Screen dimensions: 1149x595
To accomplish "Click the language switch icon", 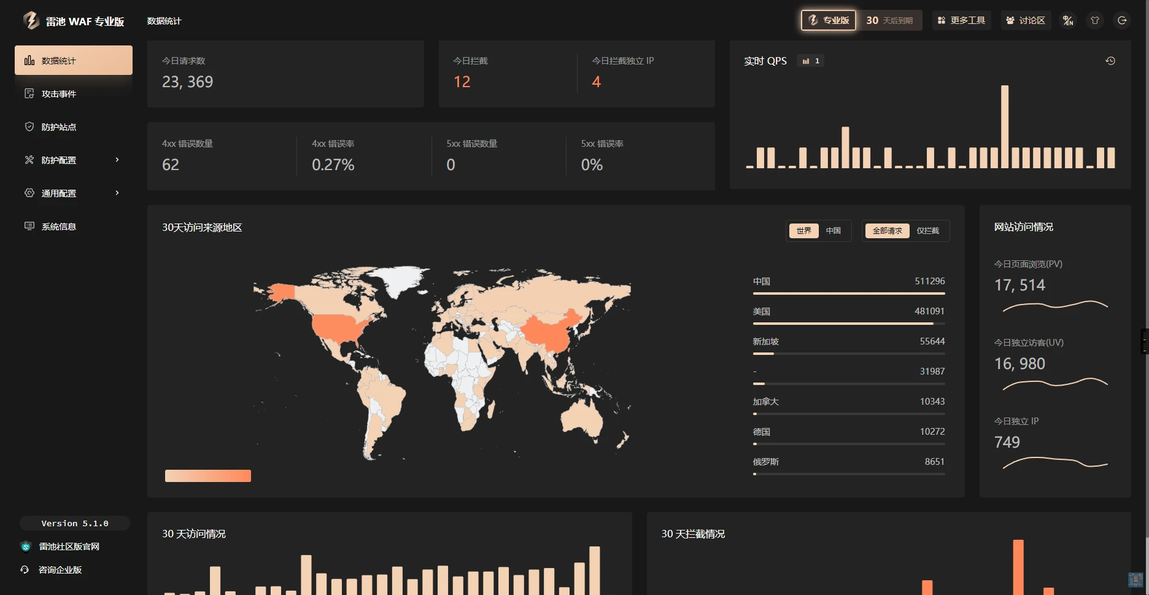I will [1068, 20].
